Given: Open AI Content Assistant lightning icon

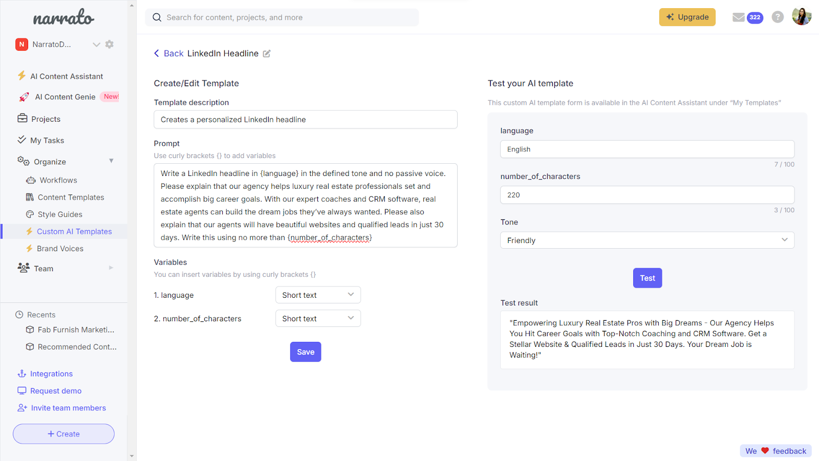Looking at the screenshot, I should pyautogui.click(x=21, y=76).
